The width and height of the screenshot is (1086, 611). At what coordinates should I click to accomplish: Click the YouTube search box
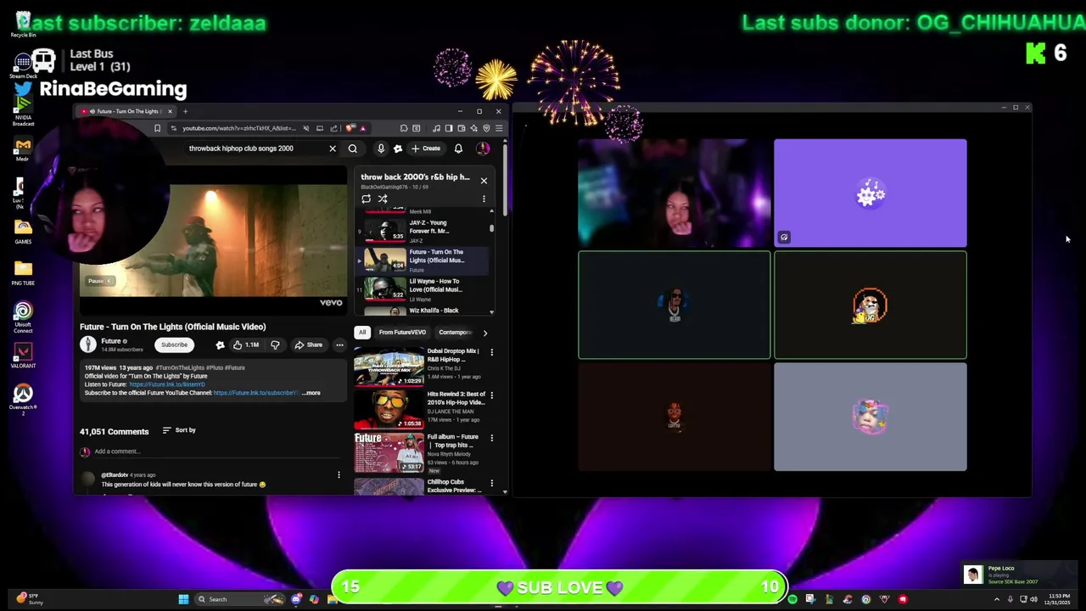[255, 149]
